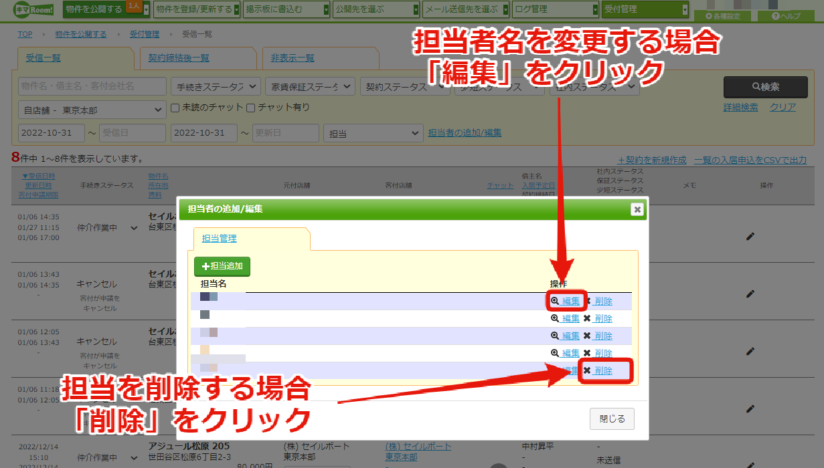Go to TOP in the breadcrumb

pyautogui.click(x=25, y=34)
